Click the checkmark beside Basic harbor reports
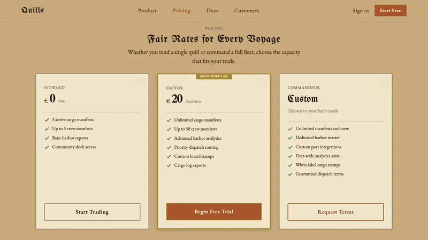Screen dimensions: 428x240 [47, 138]
